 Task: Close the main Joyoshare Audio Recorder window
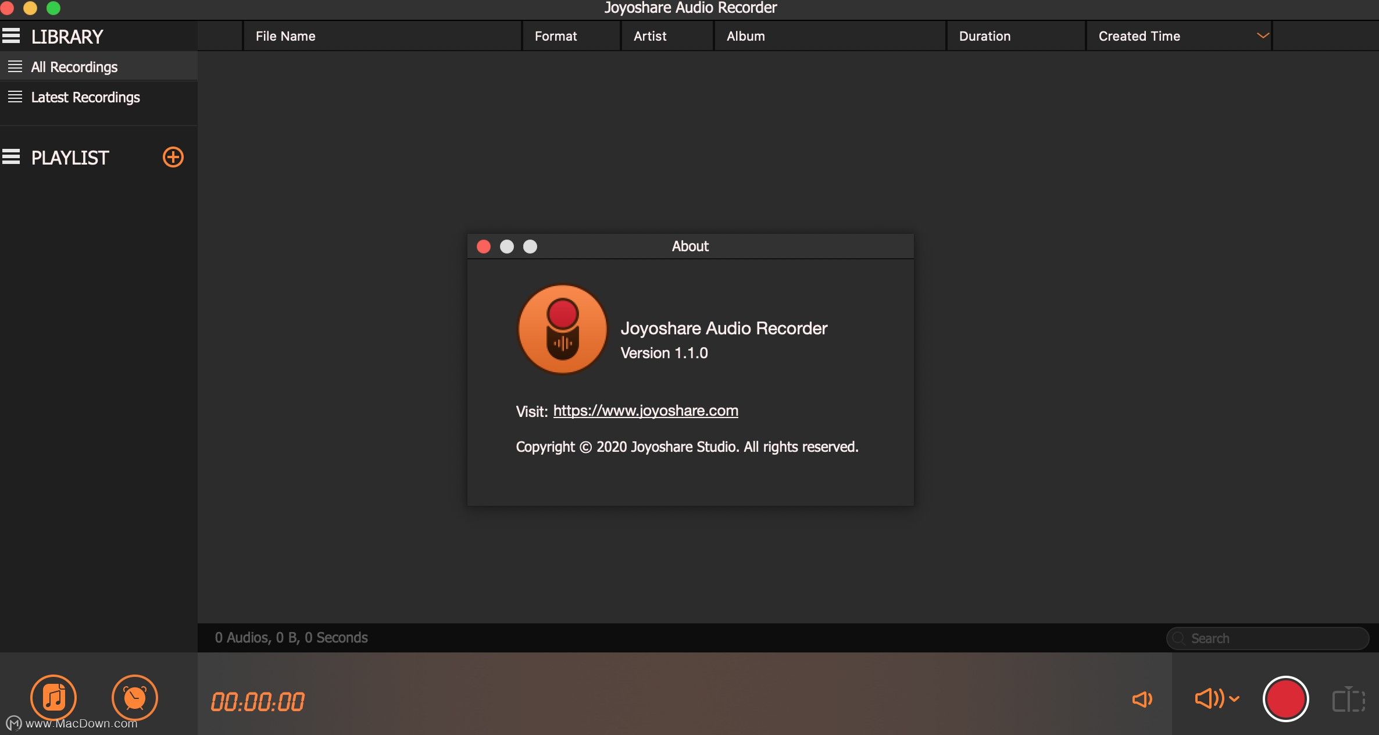tap(6, 8)
